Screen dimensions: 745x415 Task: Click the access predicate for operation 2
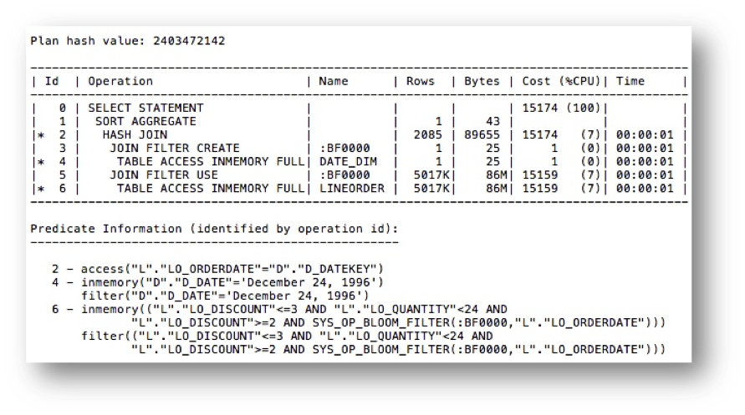(x=232, y=269)
